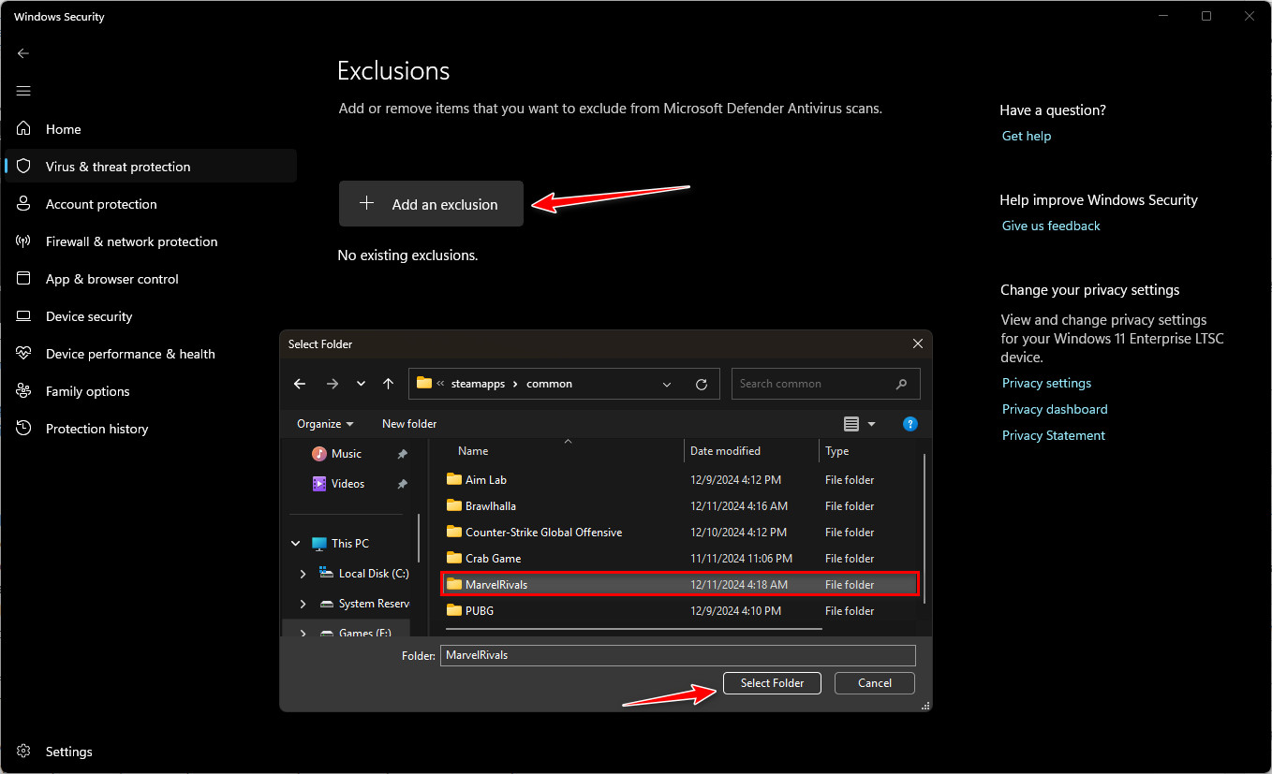Select the Counter-Strike Global Offensive folder
Viewport: 1272px width, 774px height.
(543, 533)
